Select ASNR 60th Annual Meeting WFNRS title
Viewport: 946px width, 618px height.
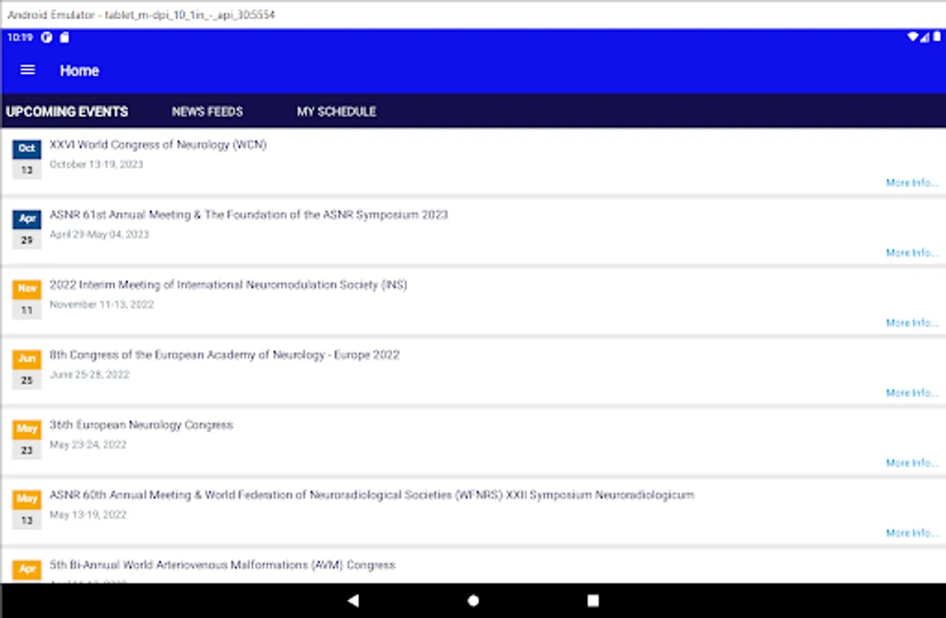pyautogui.click(x=371, y=495)
